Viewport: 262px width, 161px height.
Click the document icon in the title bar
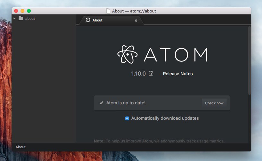[x=108, y=11]
